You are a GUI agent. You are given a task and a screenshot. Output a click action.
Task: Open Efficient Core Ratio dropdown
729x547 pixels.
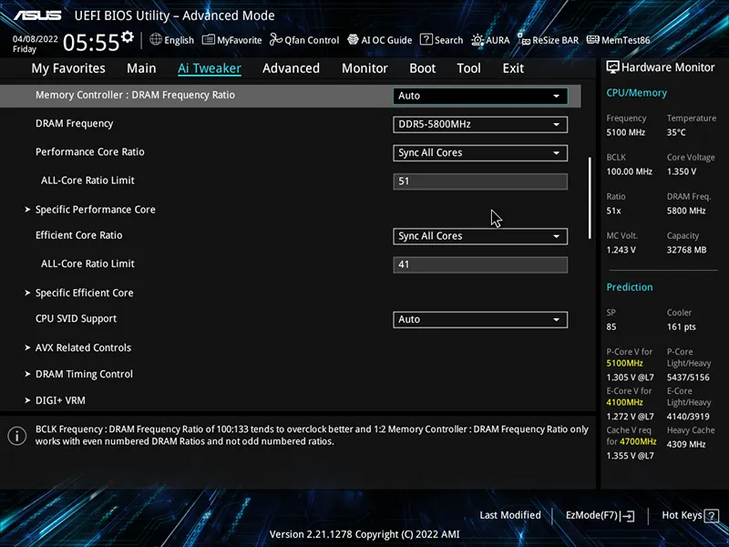point(480,236)
